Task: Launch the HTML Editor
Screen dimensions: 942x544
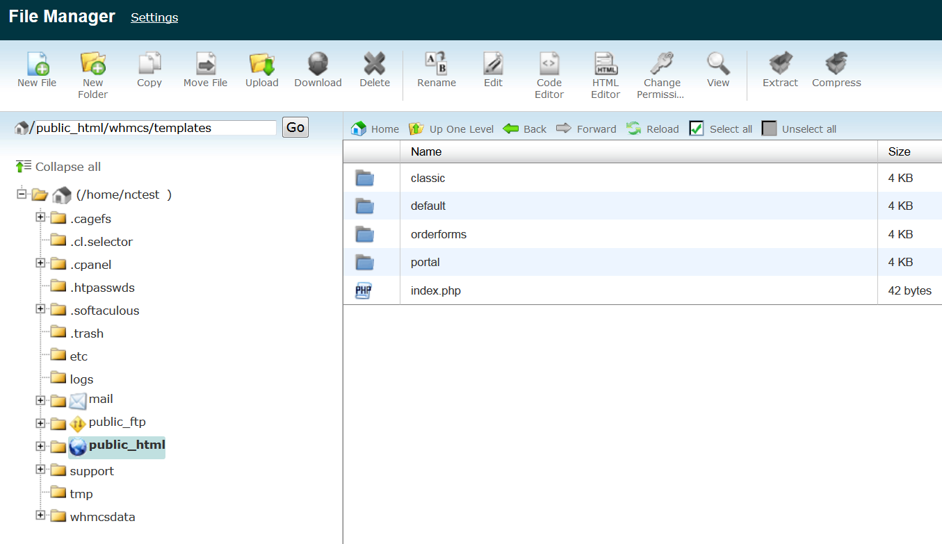Action: [x=606, y=64]
